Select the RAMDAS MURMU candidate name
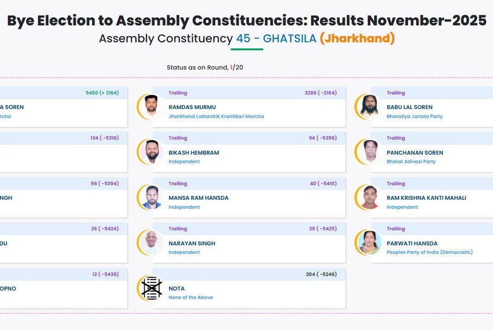 tap(192, 107)
